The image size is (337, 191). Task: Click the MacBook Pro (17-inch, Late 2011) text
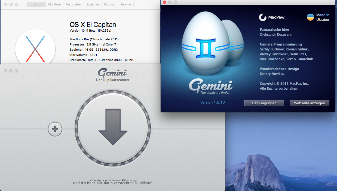click(x=94, y=39)
